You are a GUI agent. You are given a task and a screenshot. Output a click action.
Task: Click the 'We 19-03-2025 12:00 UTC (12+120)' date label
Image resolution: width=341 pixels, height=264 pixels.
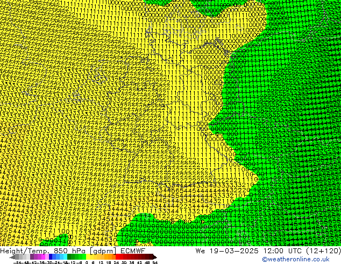[x=268, y=251]
